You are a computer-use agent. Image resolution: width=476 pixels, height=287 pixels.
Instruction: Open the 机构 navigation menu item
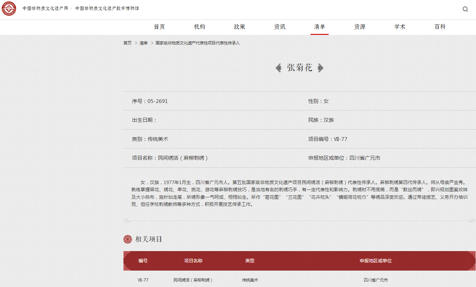pyautogui.click(x=199, y=27)
